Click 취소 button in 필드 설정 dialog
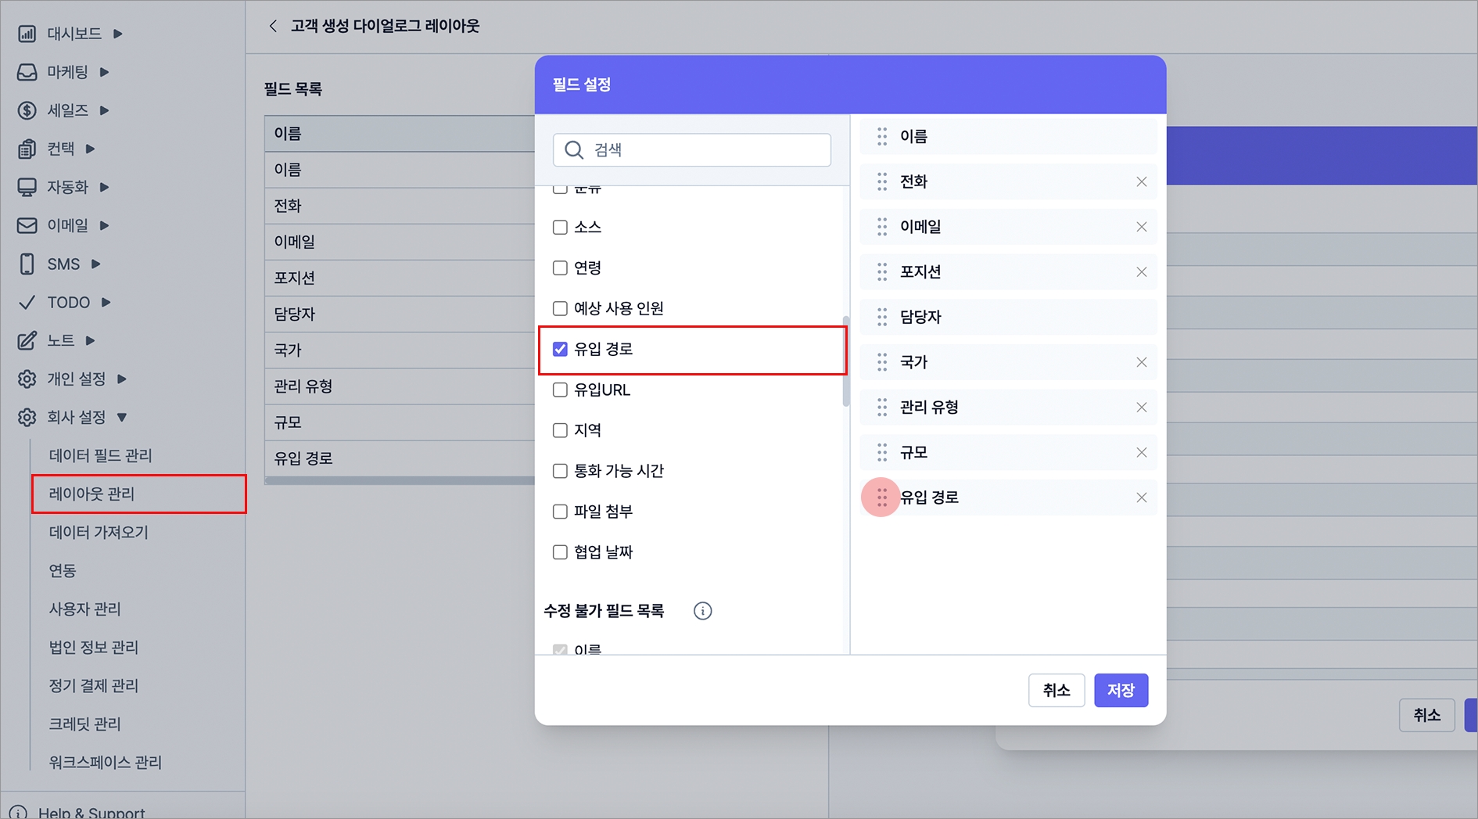This screenshot has width=1478, height=819. (1056, 690)
